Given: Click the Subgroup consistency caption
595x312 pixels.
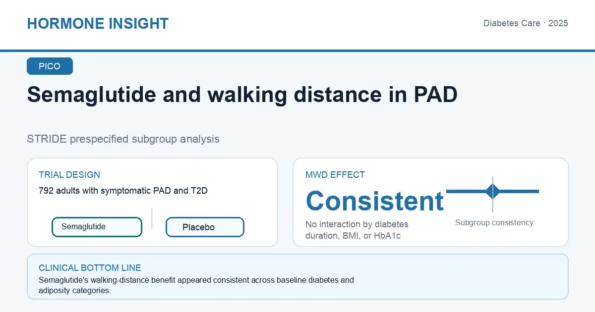Looking at the screenshot, I should [494, 223].
